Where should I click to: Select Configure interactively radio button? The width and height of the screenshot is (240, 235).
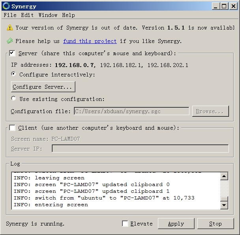pyautogui.click(x=13, y=74)
